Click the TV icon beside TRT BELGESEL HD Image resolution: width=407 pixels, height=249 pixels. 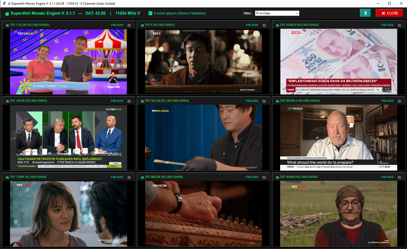(x=142, y=101)
